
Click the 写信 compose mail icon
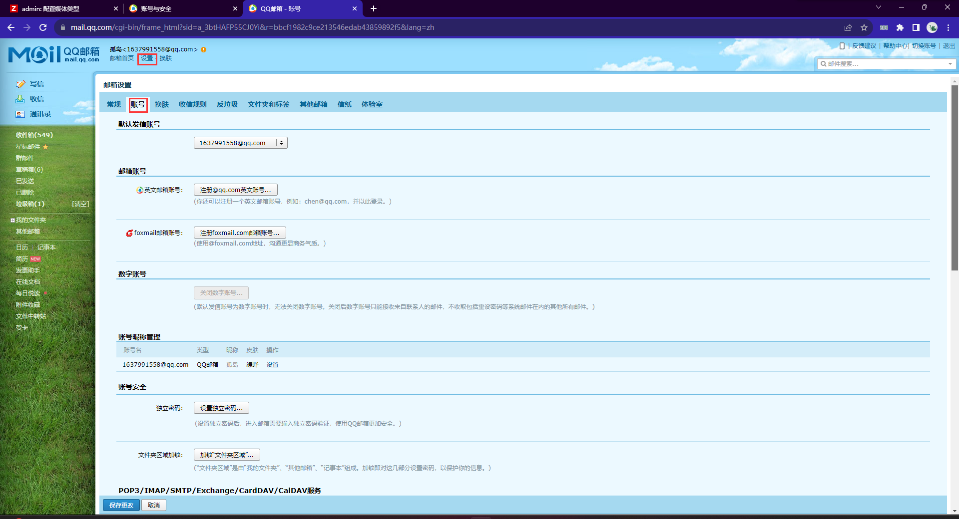point(20,84)
